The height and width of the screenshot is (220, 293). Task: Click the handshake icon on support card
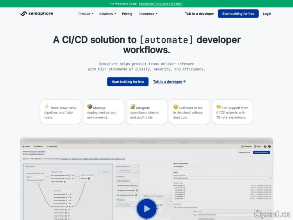219,107
